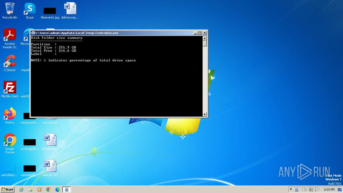Open the network tray icon
This screenshot has height=193, width=343.
tap(311, 190)
